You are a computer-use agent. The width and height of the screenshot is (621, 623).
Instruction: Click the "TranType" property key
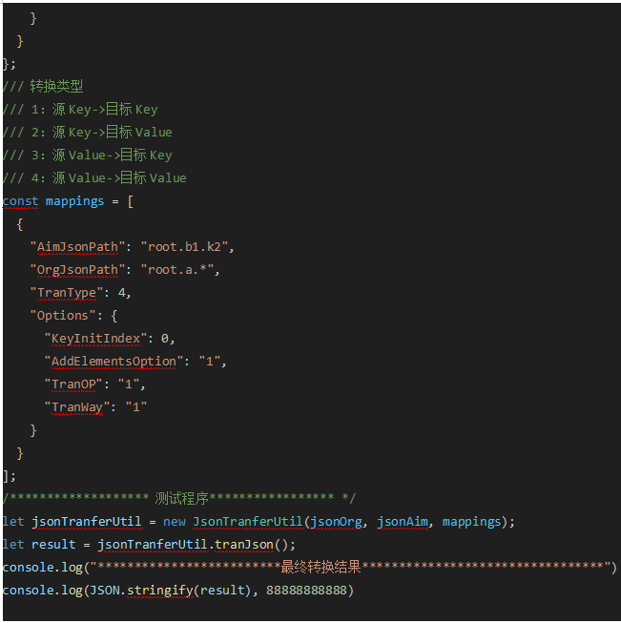pyautogui.click(x=67, y=293)
